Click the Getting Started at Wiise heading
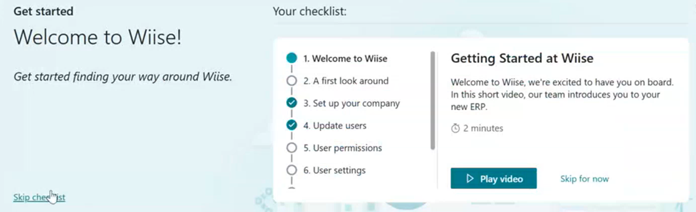This screenshot has width=696, height=212. pyautogui.click(x=522, y=58)
